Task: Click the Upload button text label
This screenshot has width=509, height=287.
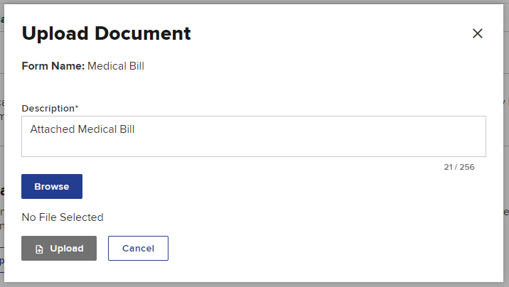Action: tap(67, 249)
